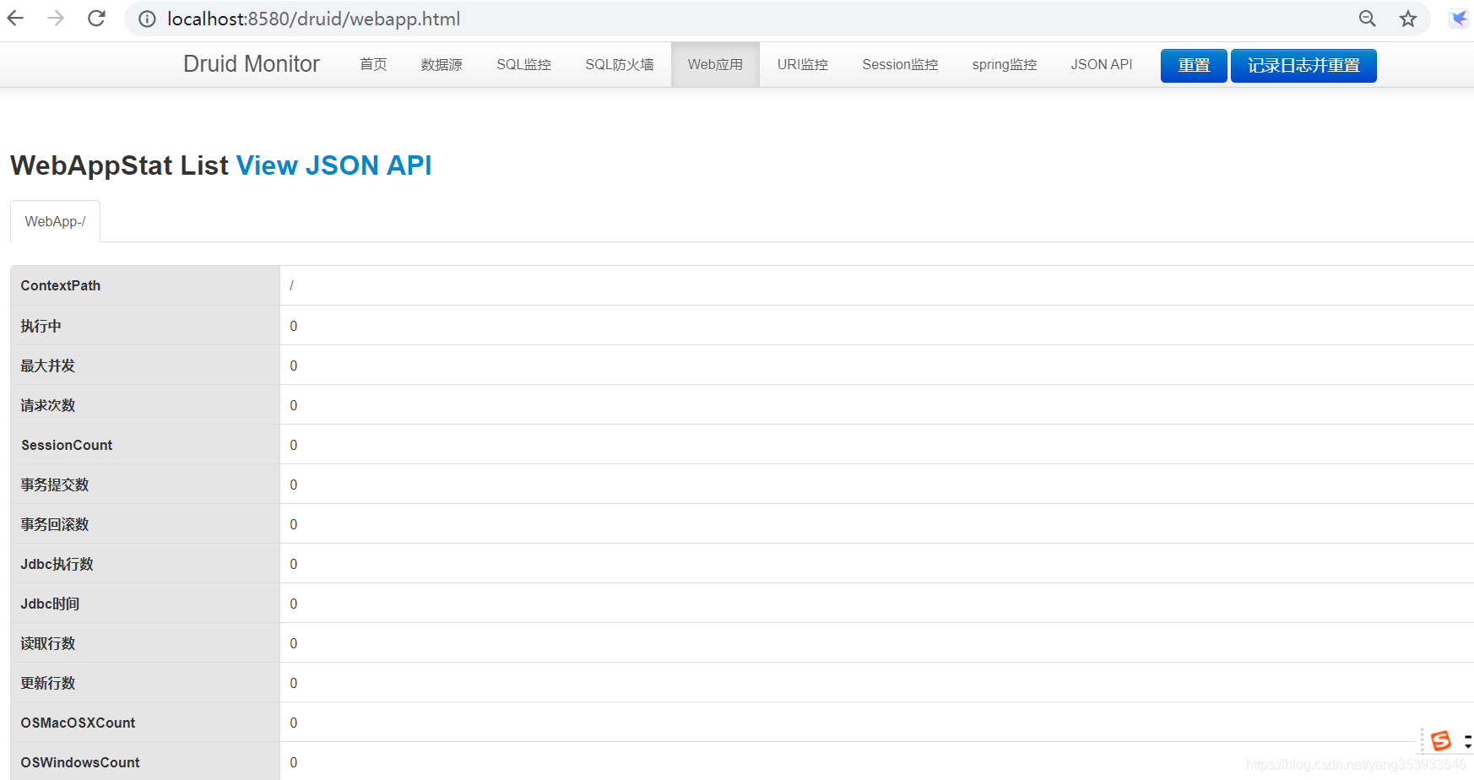Screen dimensions: 1474x780
Task: Click the OSWindowsCount row label
Action: pos(80,762)
